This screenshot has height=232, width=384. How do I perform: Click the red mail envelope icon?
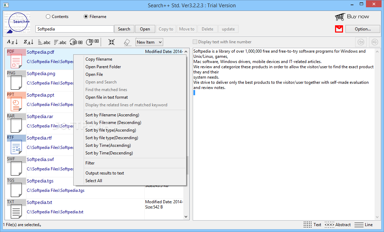[x=339, y=29]
